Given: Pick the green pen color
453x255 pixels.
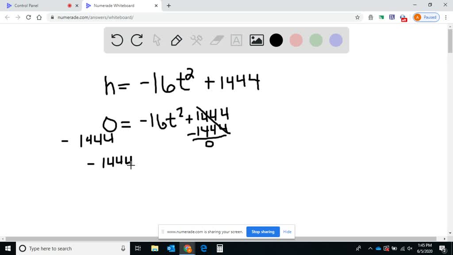Looking at the screenshot, I should coord(316,40).
